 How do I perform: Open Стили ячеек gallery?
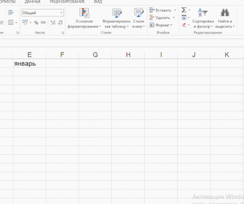138,19
